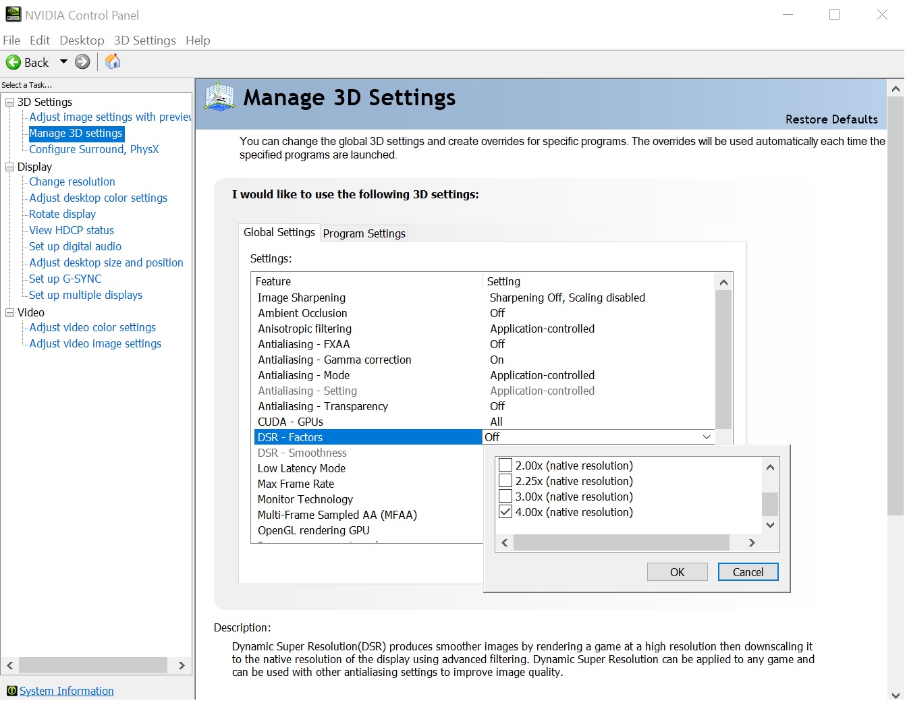Click OK in DSR factors popup

[678, 572]
